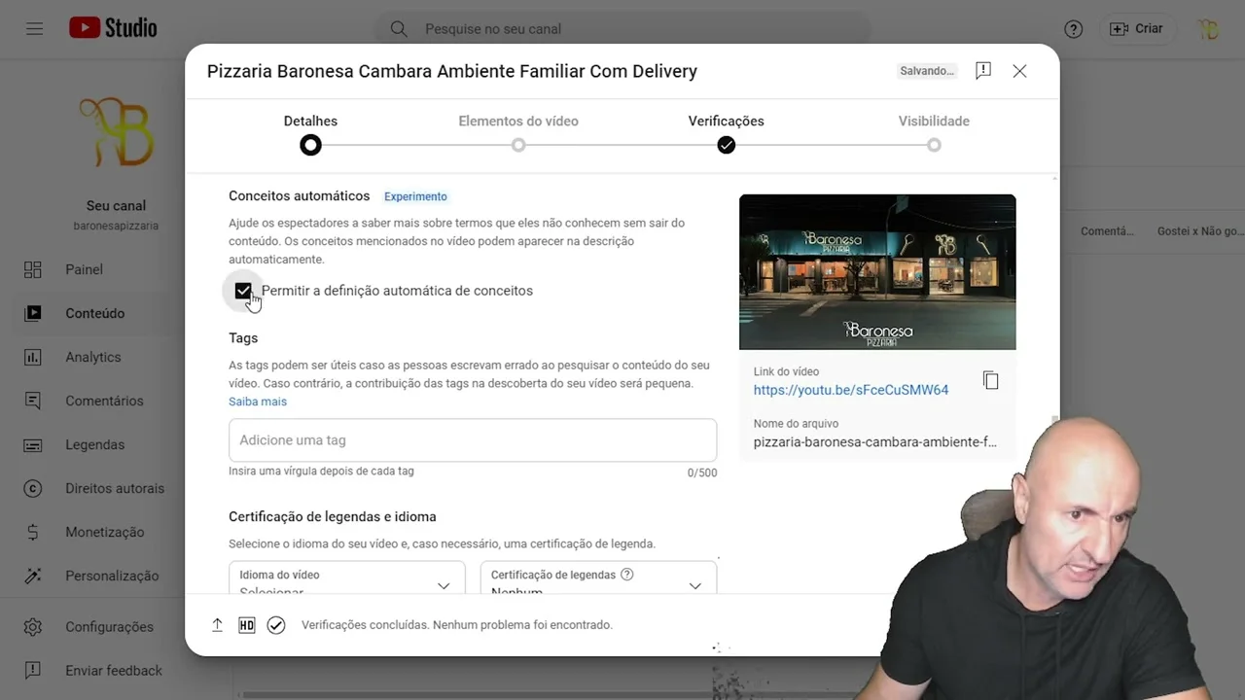Click the Comentários icon

pos(33,401)
